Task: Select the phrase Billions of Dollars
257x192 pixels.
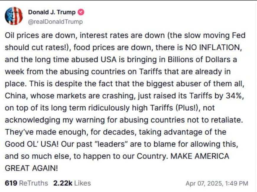Action: point(199,59)
